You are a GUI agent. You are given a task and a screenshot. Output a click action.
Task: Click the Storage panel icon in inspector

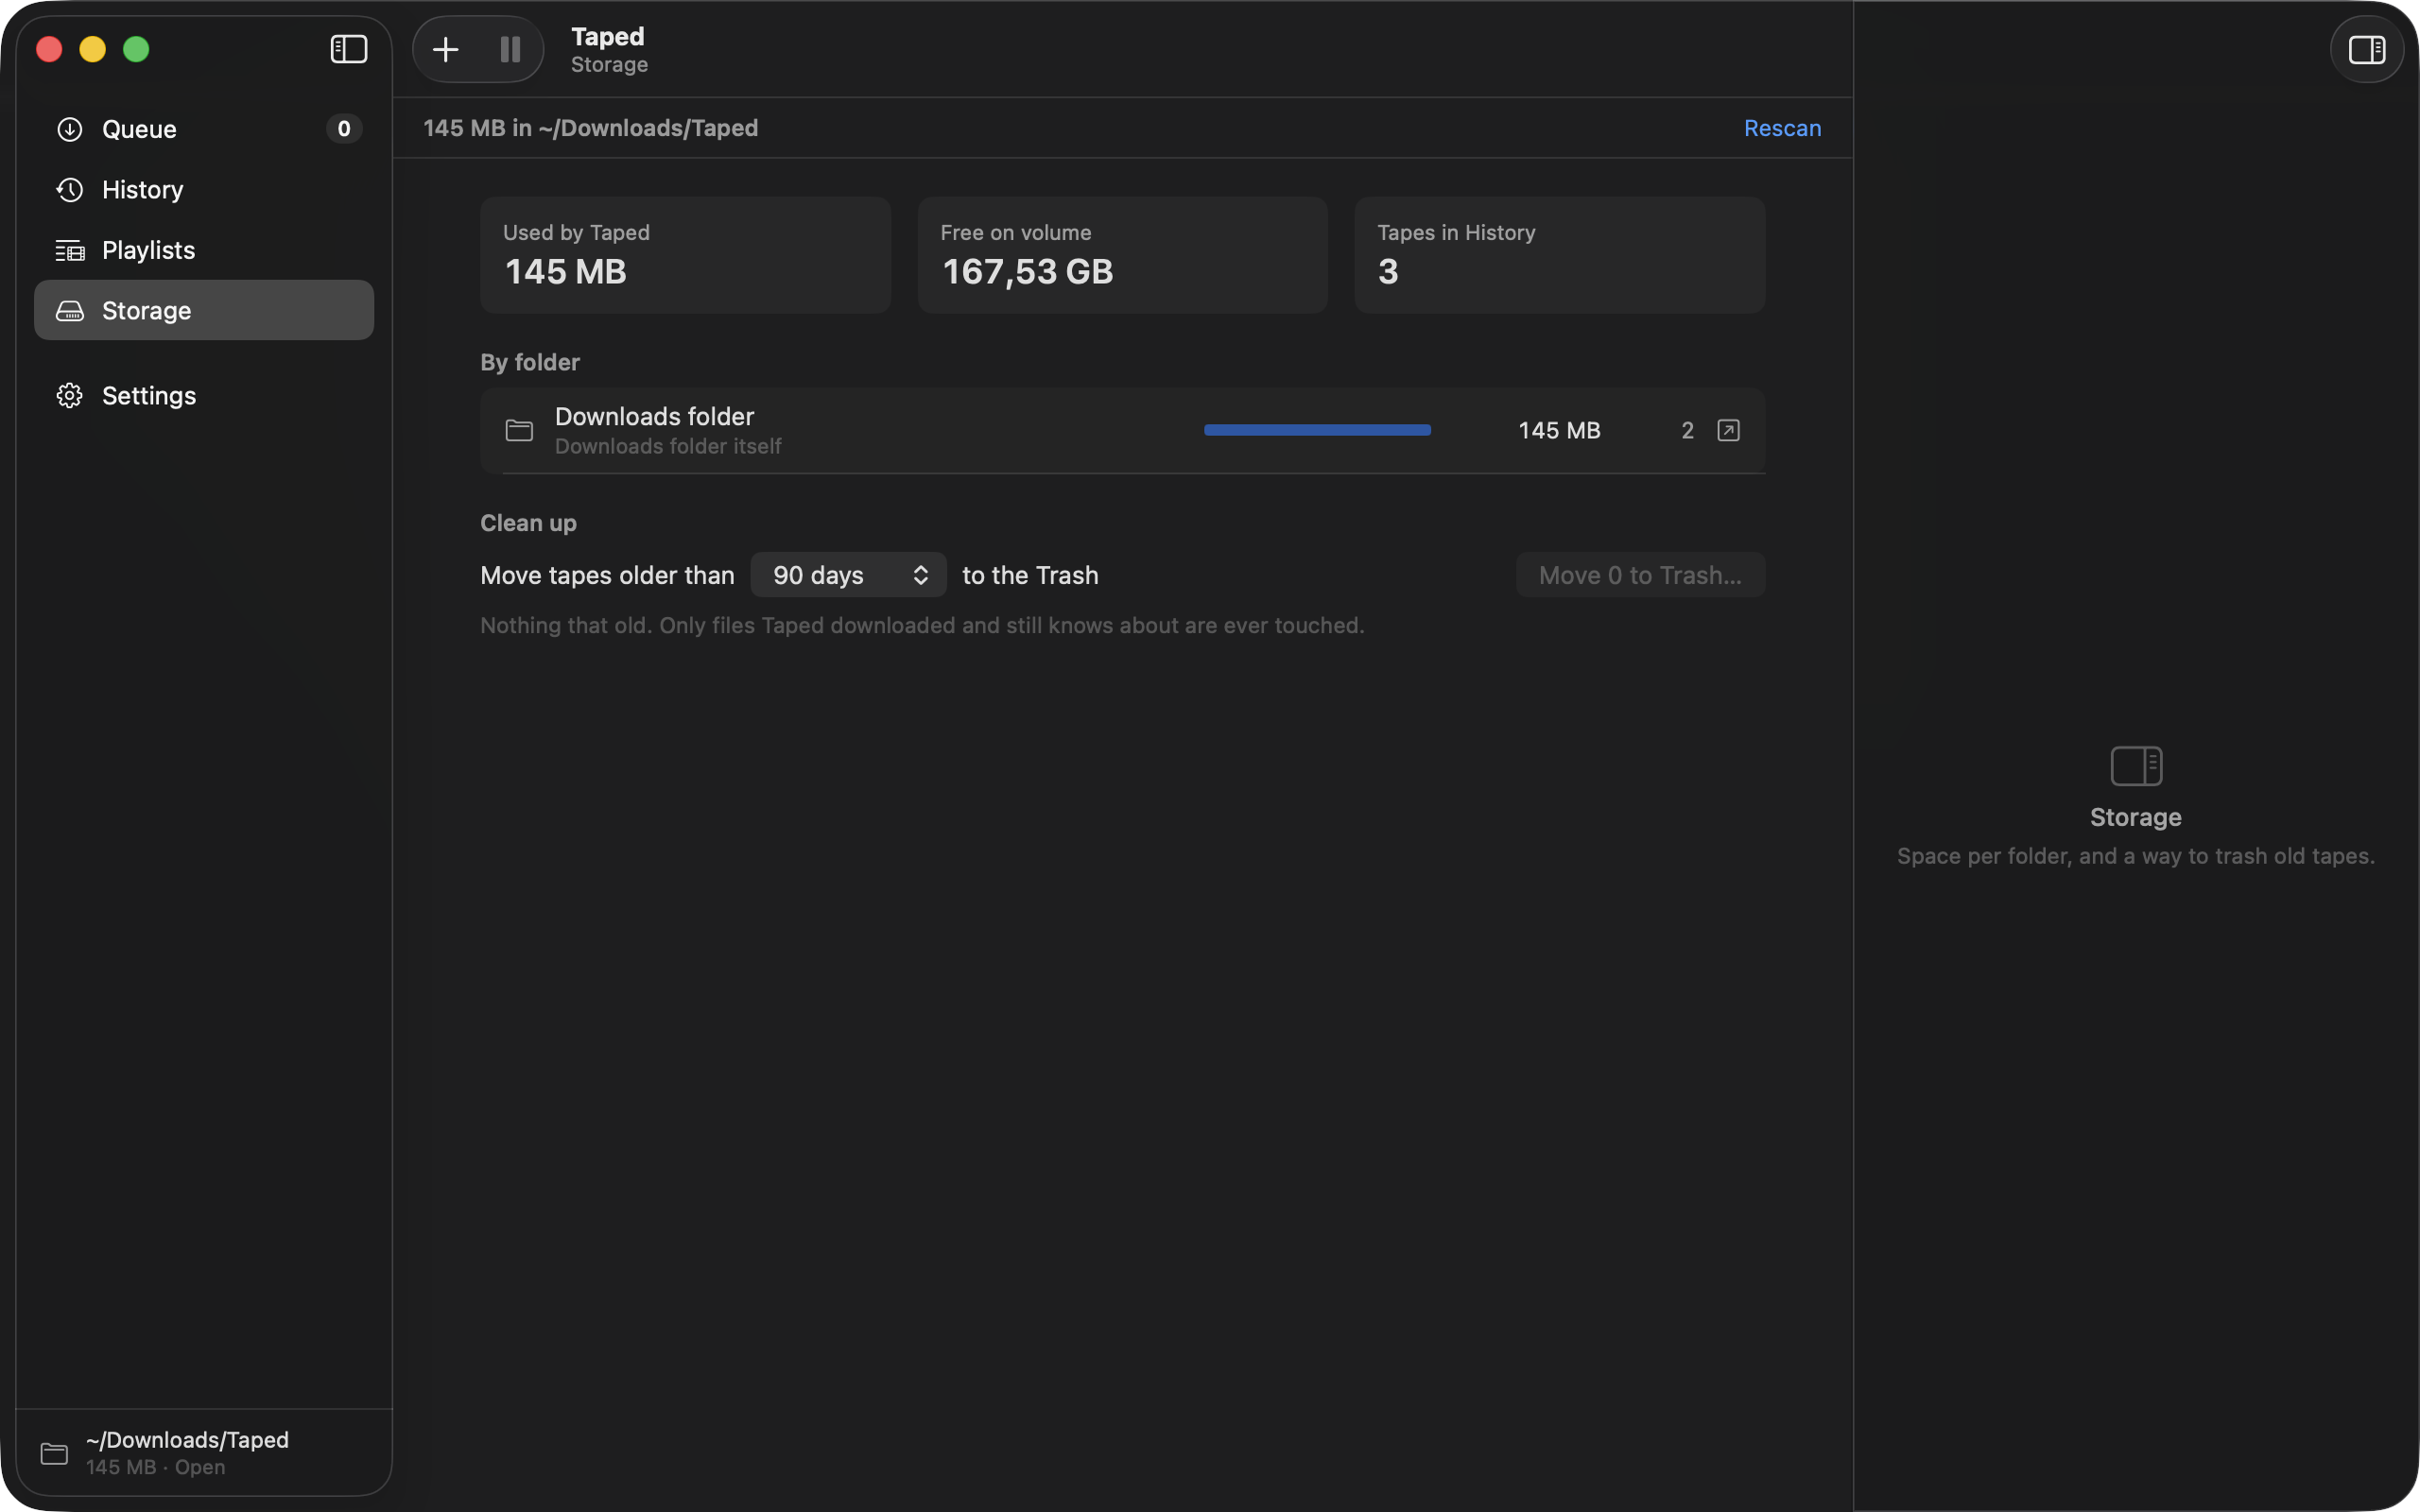[2136, 766]
